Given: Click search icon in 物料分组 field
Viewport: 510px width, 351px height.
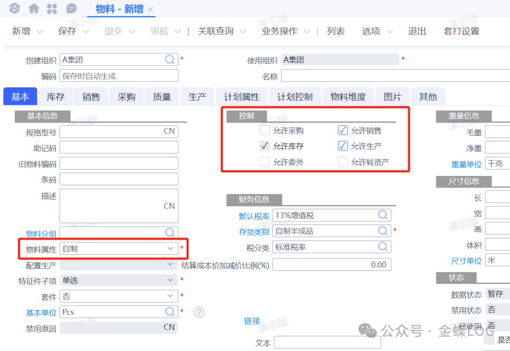Looking at the screenshot, I should pyautogui.click(x=170, y=233).
